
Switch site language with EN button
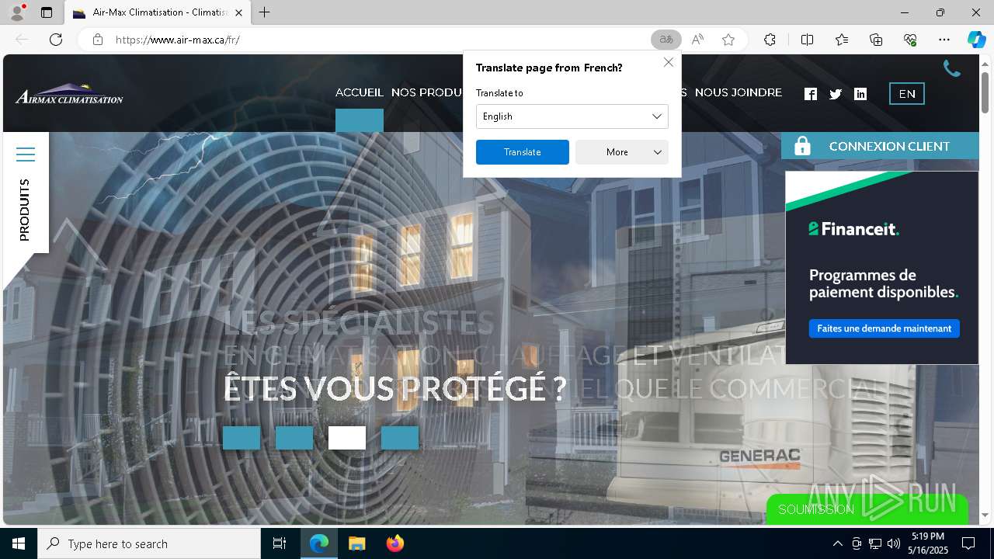906,94
